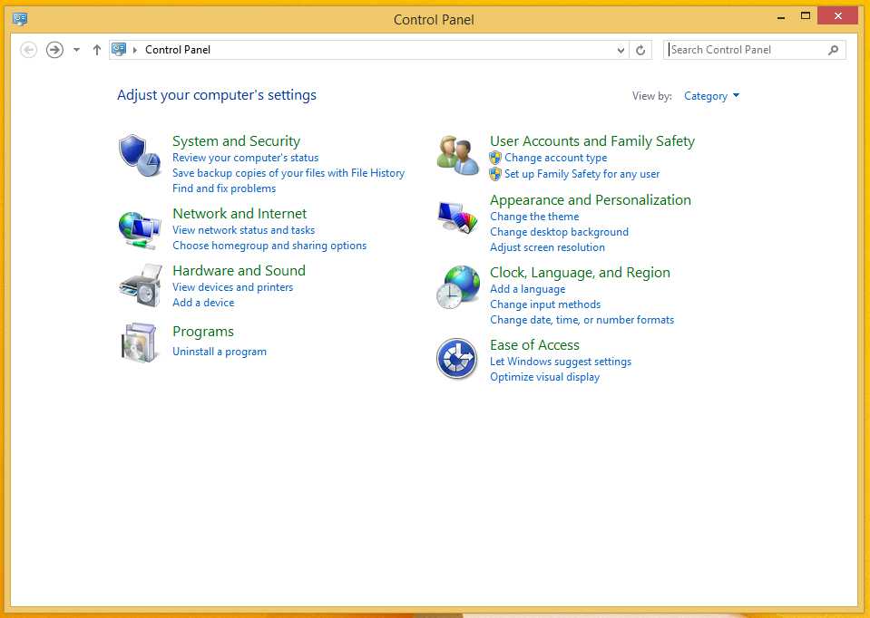Image resolution: width=870 pixels, height=618 pixels.
Task: Click the Forward navigation arrow button
Action: [x=54, y=50]
